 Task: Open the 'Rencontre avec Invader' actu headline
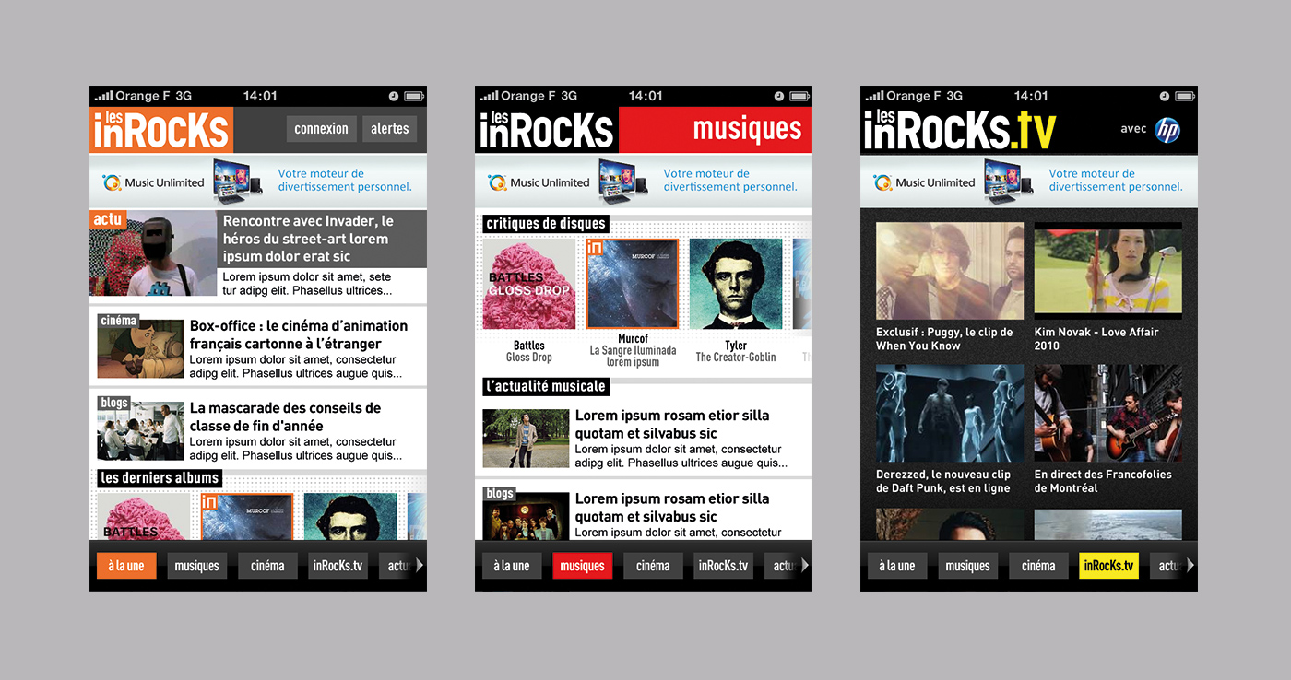pos(309,239)
